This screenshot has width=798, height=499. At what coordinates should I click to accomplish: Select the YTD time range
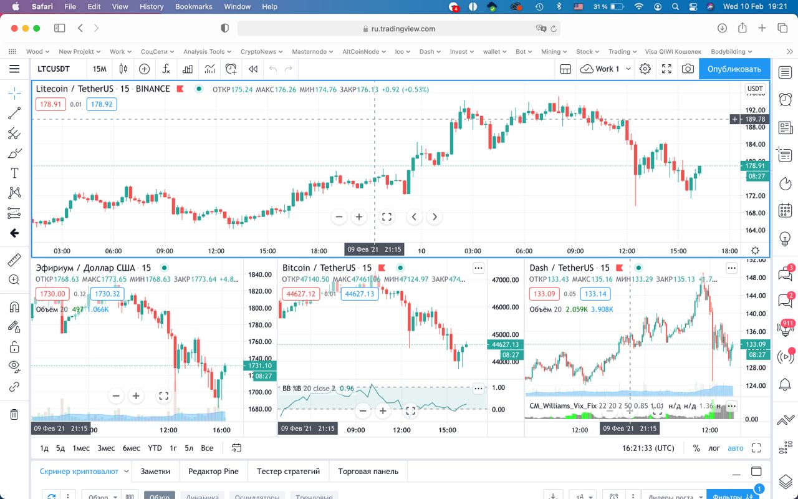(155, 448)
